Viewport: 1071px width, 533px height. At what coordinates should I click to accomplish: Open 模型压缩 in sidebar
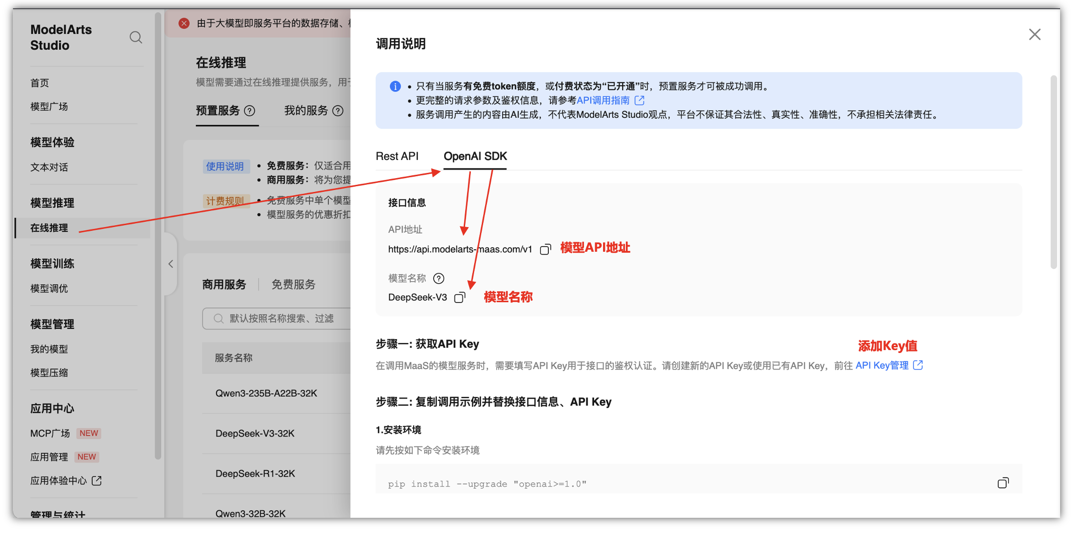(49, 373)
